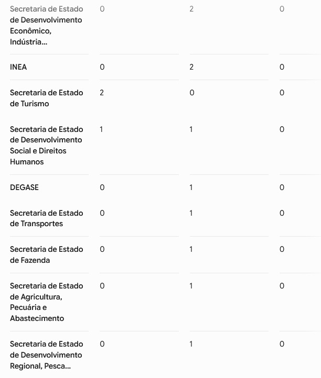Click INEA second column value 2

click(x=191, y=67)
